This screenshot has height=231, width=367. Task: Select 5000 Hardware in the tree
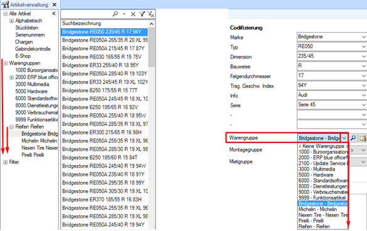31,92
